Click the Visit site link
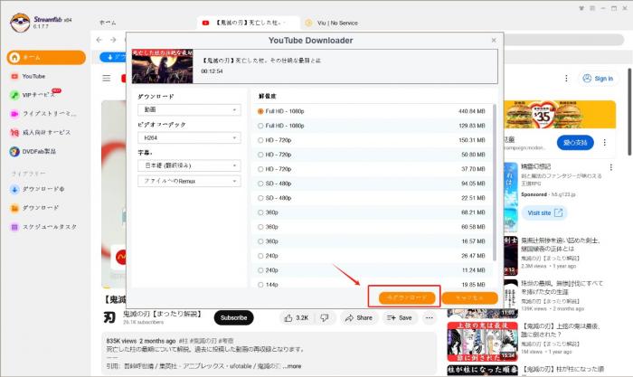 click(x=544, y=212)
